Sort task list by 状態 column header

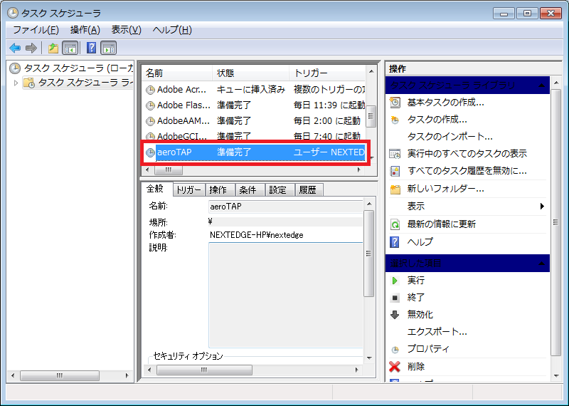pos(250,73)
